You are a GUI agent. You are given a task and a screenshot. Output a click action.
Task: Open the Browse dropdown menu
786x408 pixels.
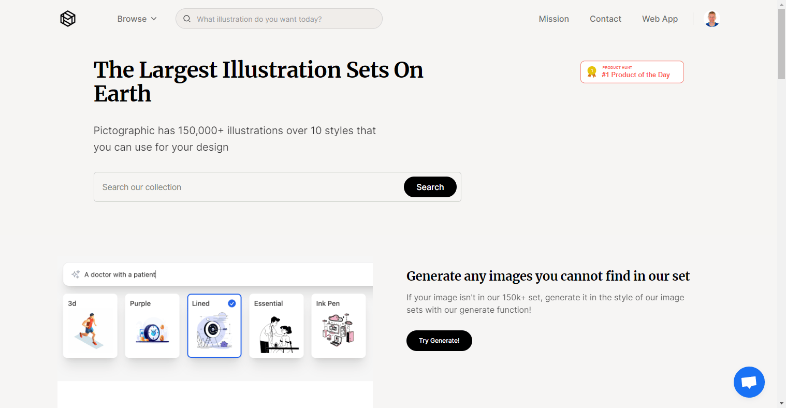pos(137,19)
